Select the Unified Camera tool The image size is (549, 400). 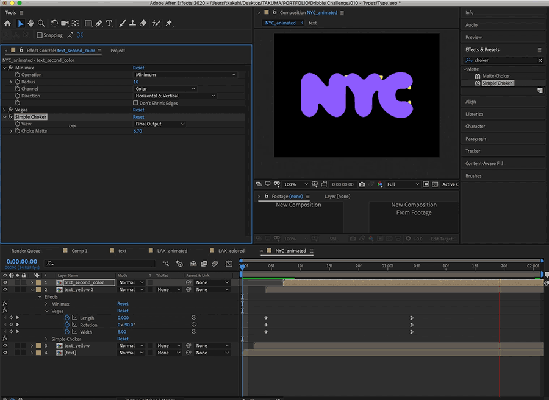click(x=65, y=23)
